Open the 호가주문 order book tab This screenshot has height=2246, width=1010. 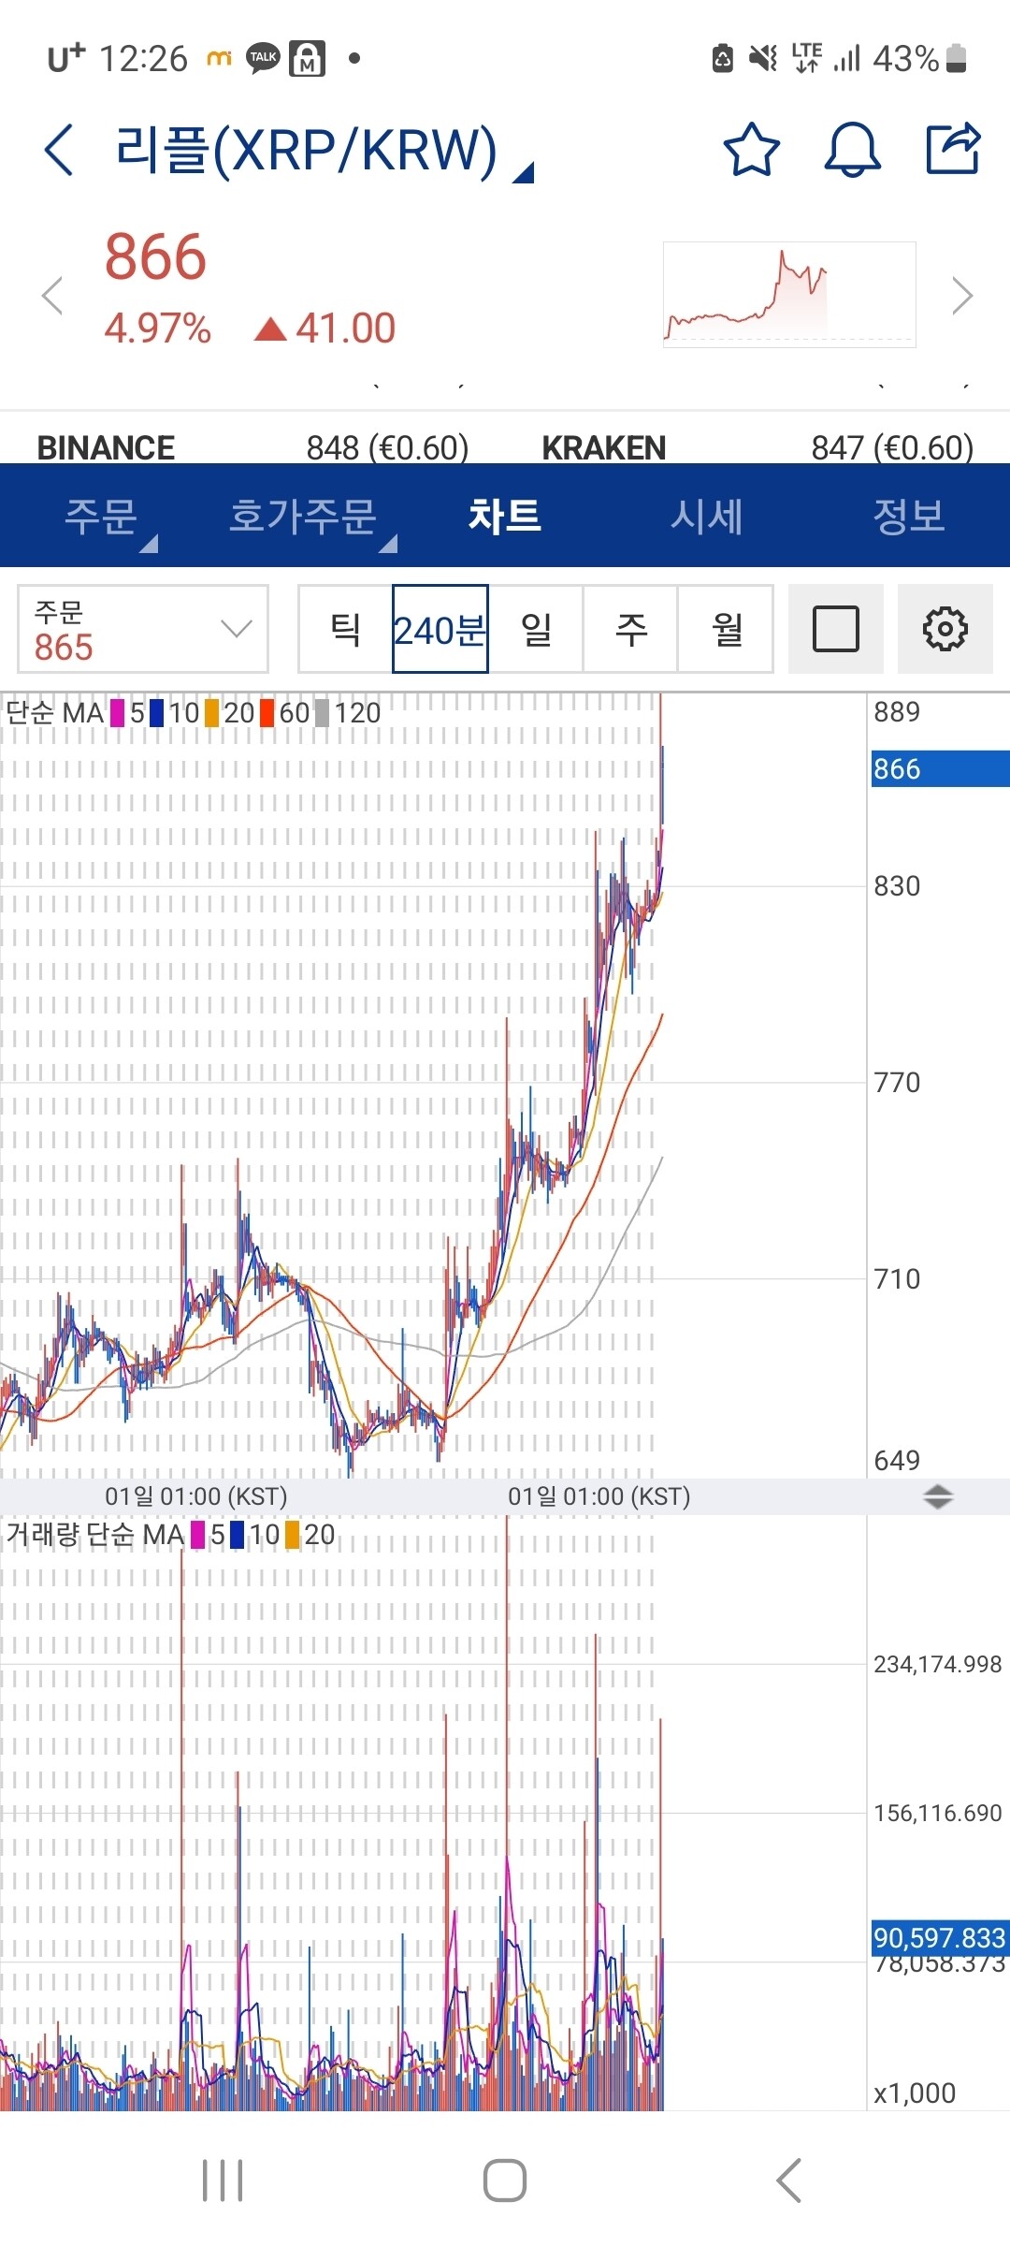click(303, 516)
